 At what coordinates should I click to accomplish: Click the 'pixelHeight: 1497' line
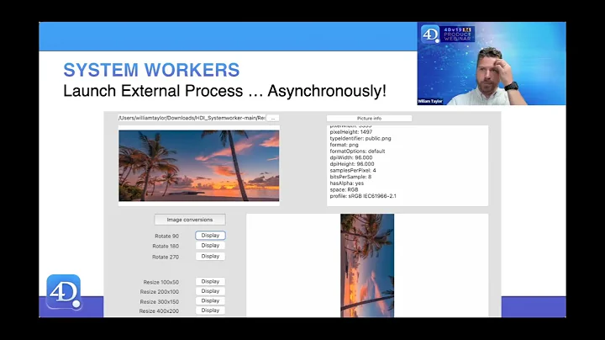(350, 132)
